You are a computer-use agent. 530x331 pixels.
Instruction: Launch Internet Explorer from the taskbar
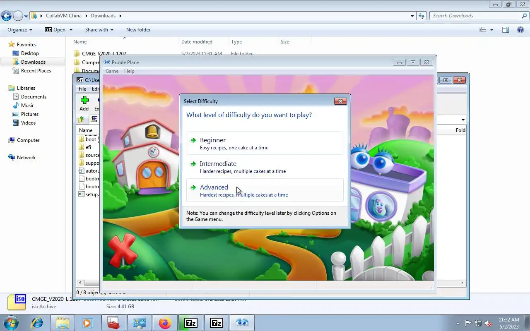coord(37,323)
